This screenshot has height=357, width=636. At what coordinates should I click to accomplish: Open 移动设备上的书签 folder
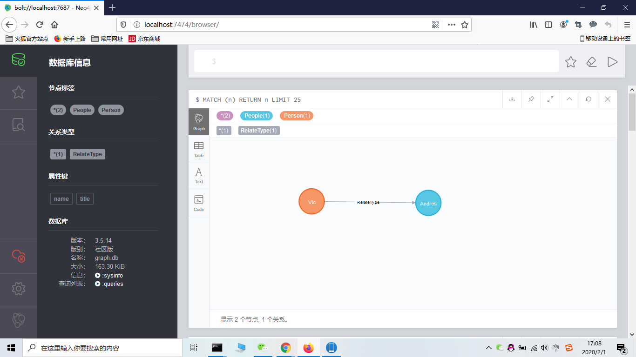605,39
